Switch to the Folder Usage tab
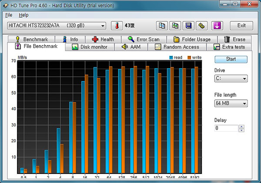261x183 pixels. coord(192,39)
